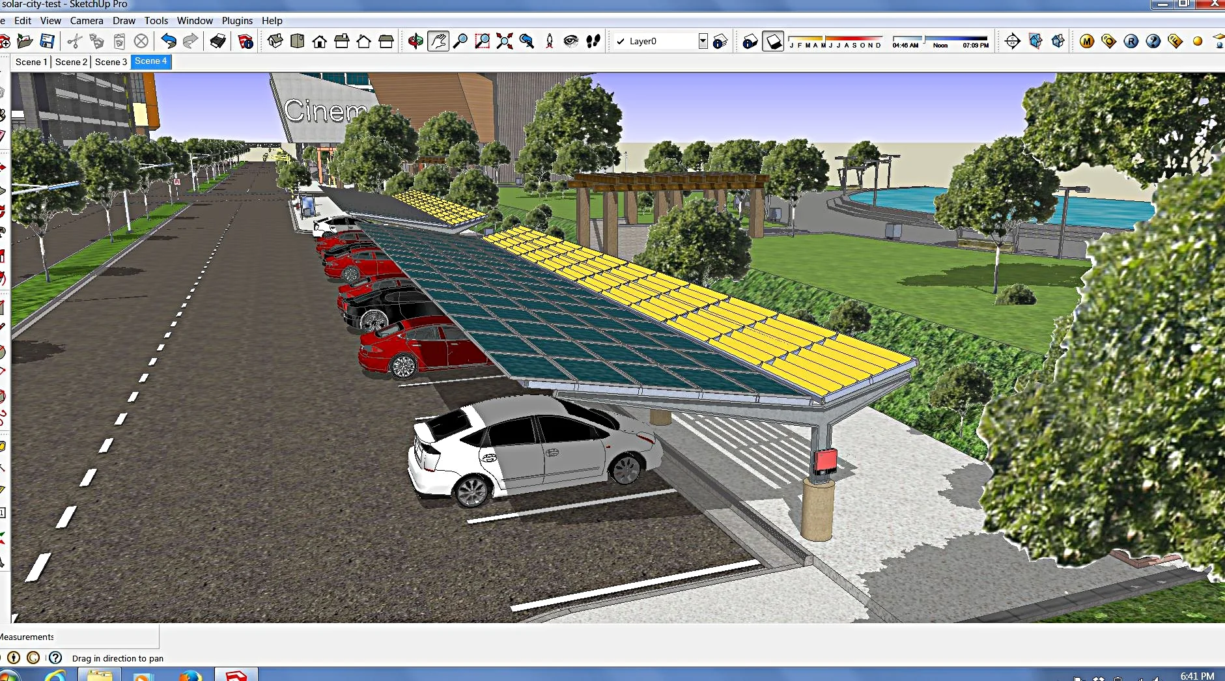Image resolution: width=1225 pixels, height=681 pixels.
Task: Open Instructor help status bar icon
Action: pos(55,658)
